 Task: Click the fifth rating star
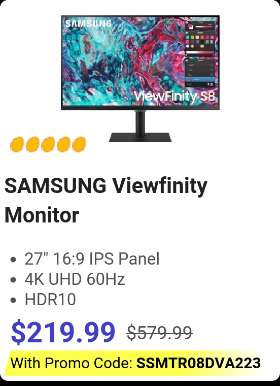79,144
